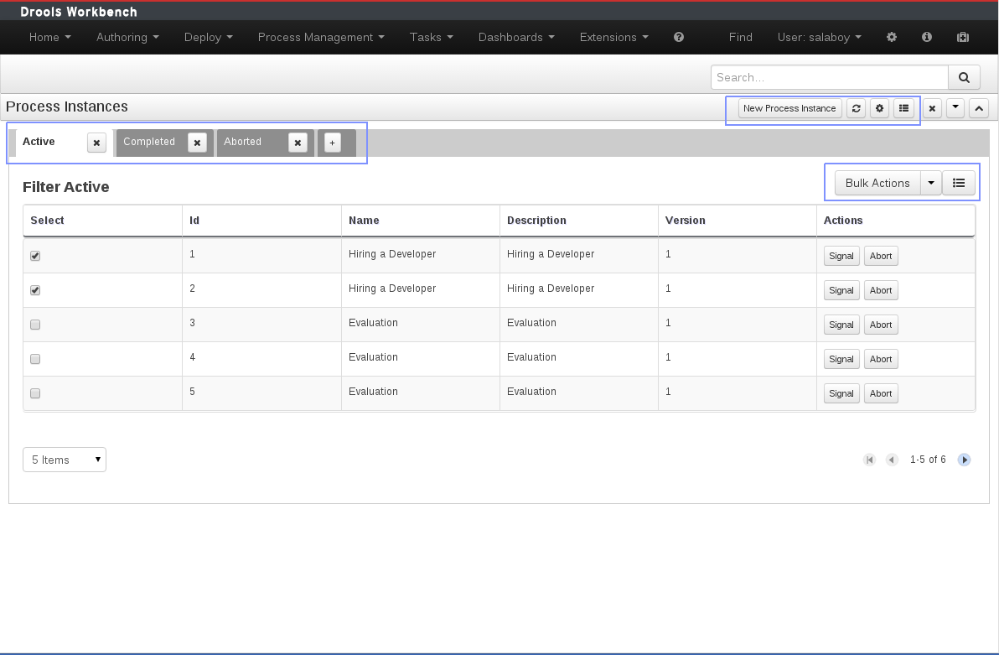This screenshot has height=655, width=999.
Task: Uncheck the checkbox for instance 2
Action: coord(35,290)
